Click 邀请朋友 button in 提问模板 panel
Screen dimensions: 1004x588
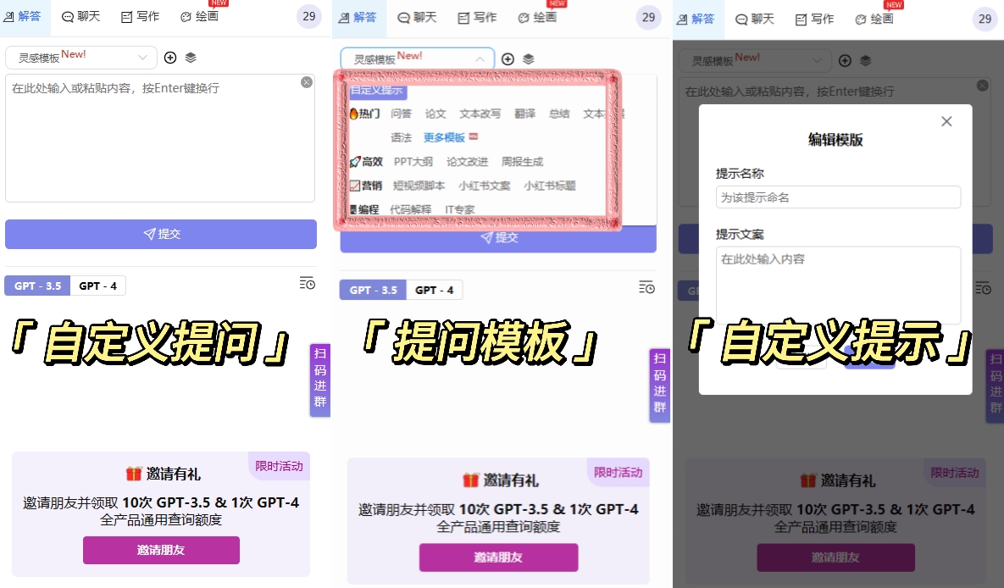click(x=499, y=557)
